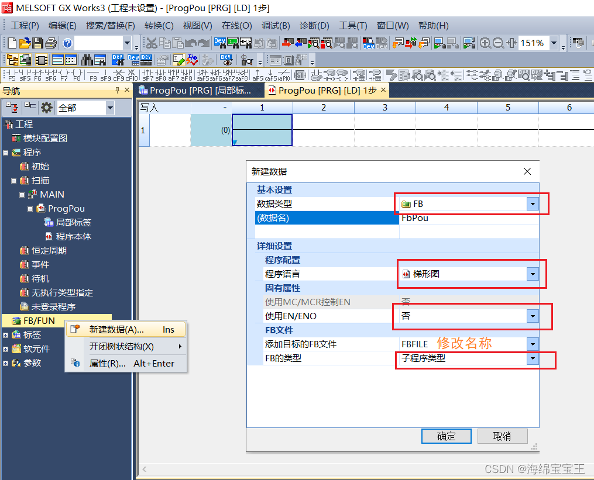Open the 全部 filter dropdown in navigation
594x480 pixels.
[x=110, y=108]
